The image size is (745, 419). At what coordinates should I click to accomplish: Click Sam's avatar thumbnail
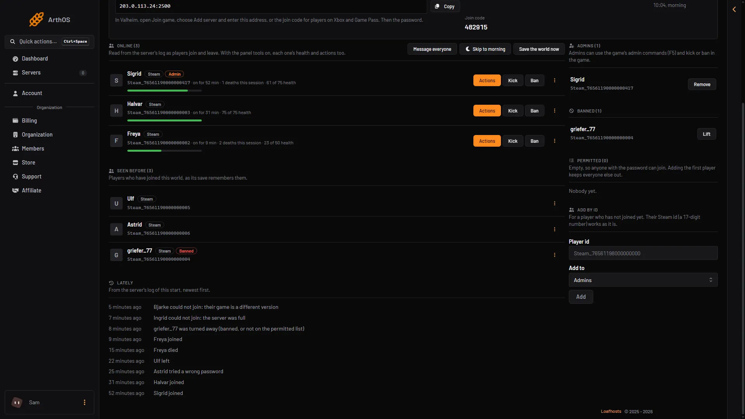pyautogui.click(x=17, y=402)
